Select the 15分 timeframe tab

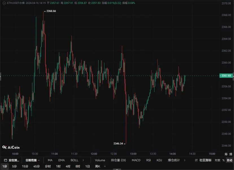[25, 166]
